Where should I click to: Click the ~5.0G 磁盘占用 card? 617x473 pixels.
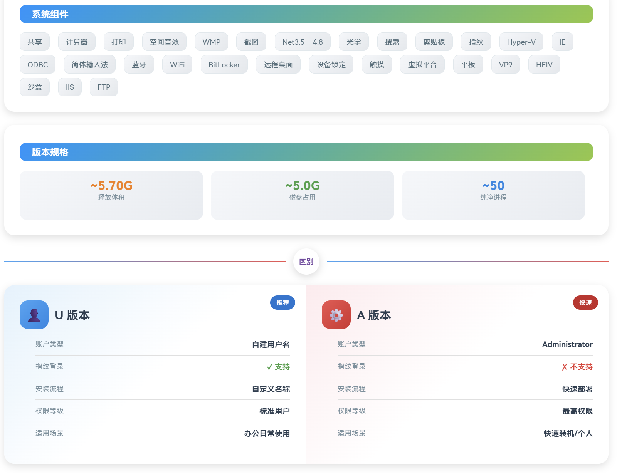[303, 195]
